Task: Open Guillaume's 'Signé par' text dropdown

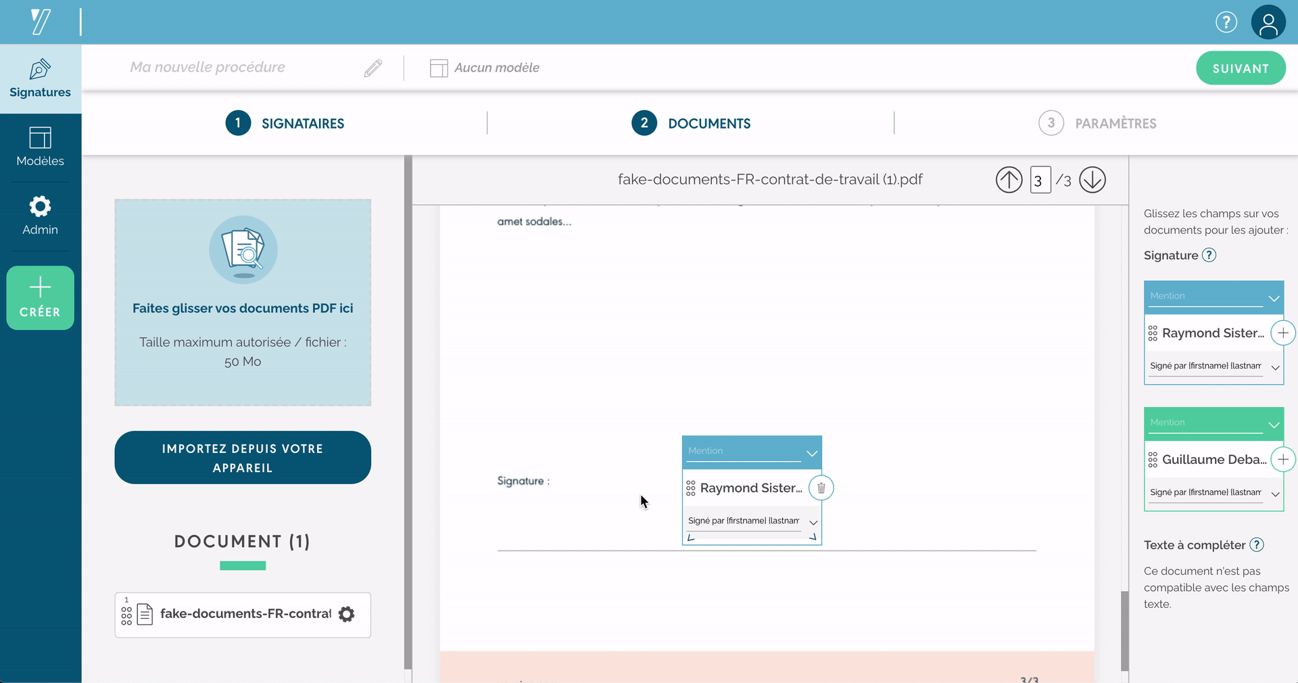Action: tap(1275, 494)
